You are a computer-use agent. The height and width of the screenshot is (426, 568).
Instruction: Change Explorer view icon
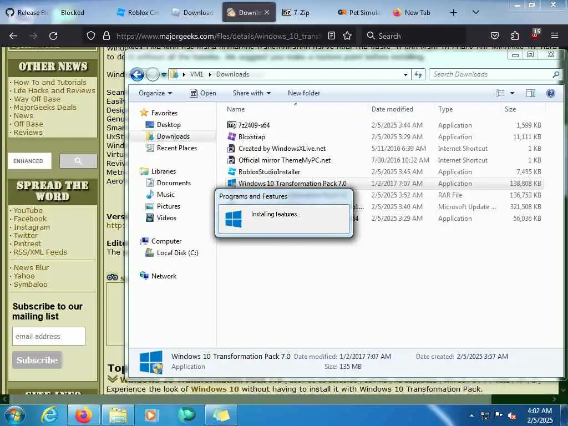(500, 93)
